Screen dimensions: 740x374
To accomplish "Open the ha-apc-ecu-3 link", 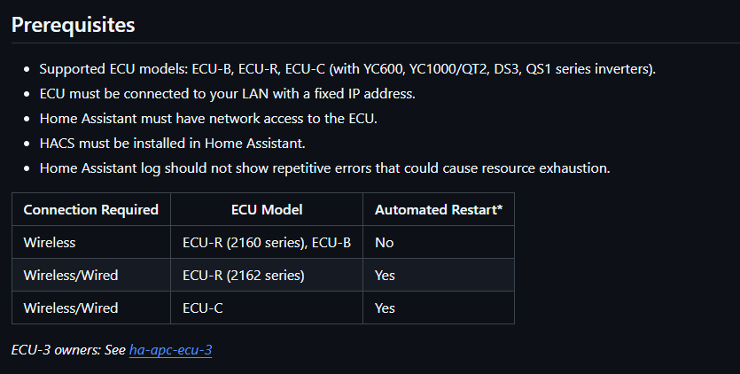I will (x=170, y=350).
